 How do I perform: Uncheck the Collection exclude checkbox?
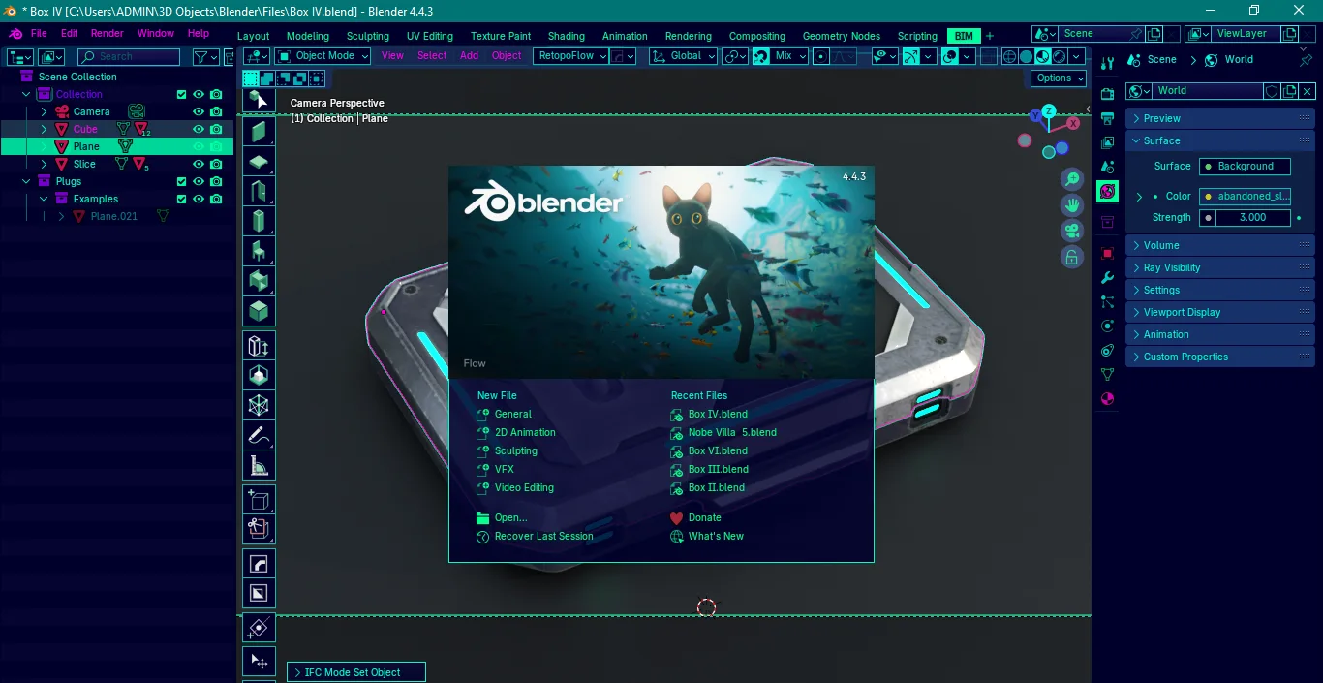click(x=181, y=95)
